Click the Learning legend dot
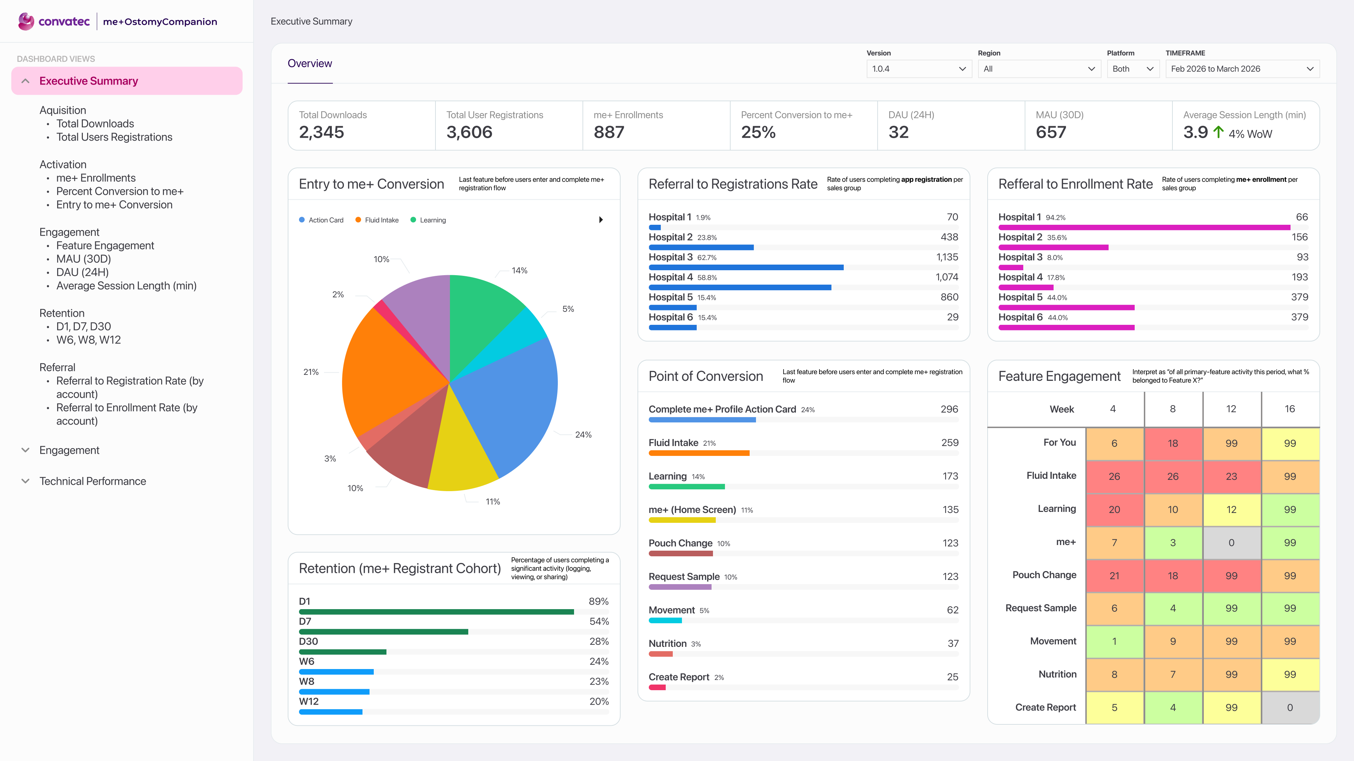This screenshot has width=1354, height=761. pos(413,220)
